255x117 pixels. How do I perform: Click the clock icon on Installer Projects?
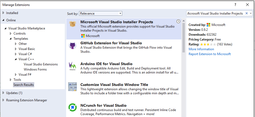[x=178, y=21]
